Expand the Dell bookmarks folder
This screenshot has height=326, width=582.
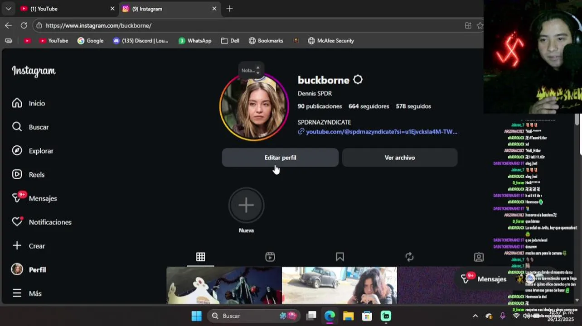tap(230, 41)
